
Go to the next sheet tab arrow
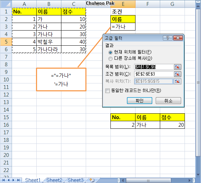13,180
